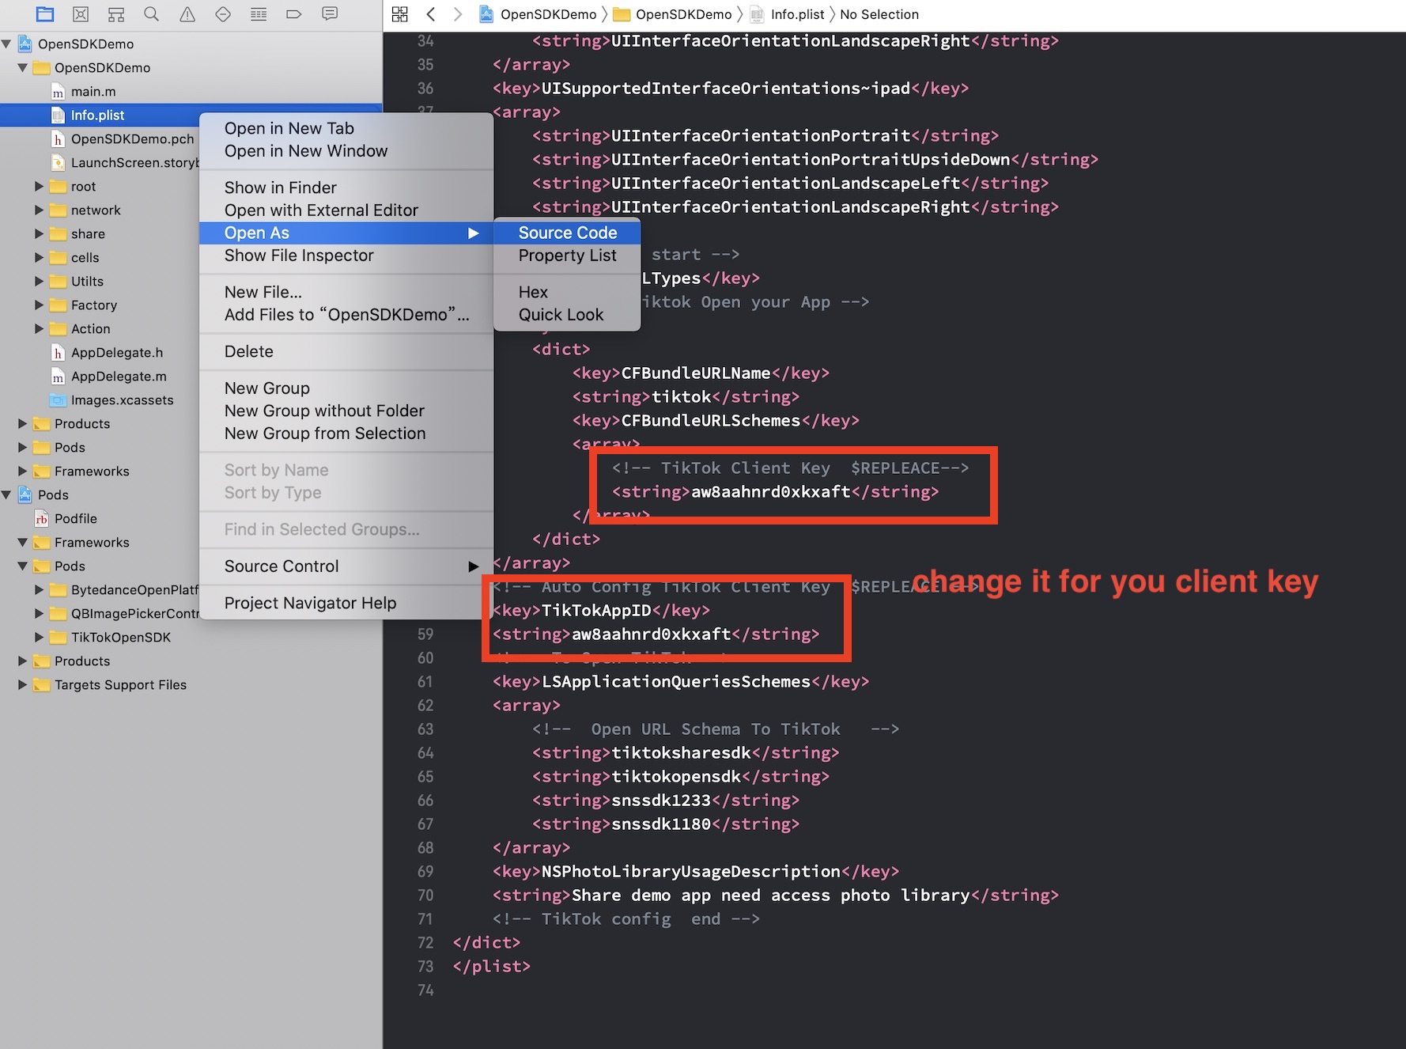Choose Property List from the submenu
Viewport: 1406px width, 1049px height.
click(x=567, y=256)
